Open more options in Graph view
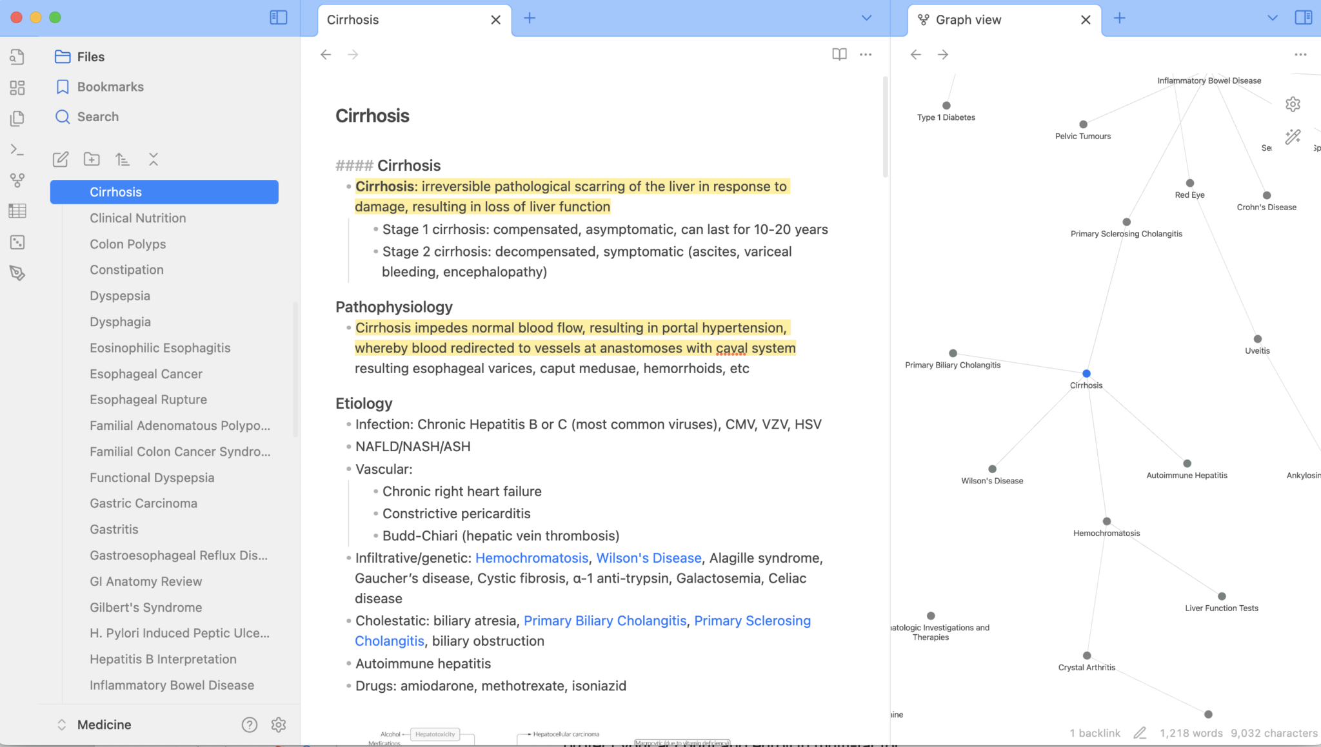The image size is (1321, 747). click(x=1300, y=55)
